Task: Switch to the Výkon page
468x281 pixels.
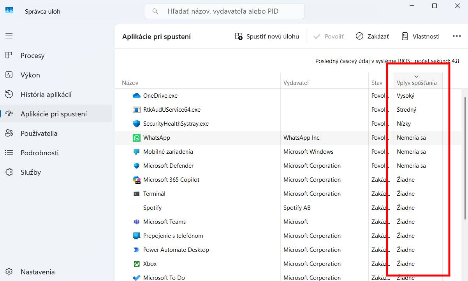Action: pos(56,75)
